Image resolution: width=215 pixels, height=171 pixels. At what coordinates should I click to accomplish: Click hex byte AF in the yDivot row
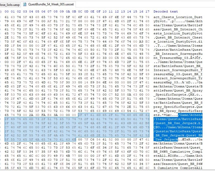(49, 21)
